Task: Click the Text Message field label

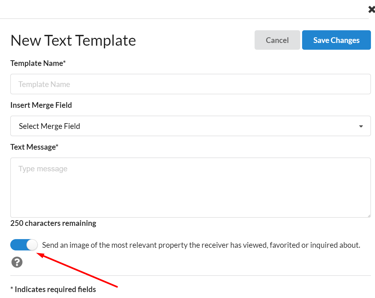Action: (x=33, y=147)
